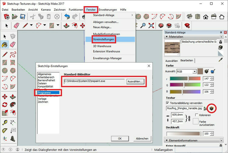Switch to Front house view
The width and height of the screenshot is (228, 153).
pos(206,17)
